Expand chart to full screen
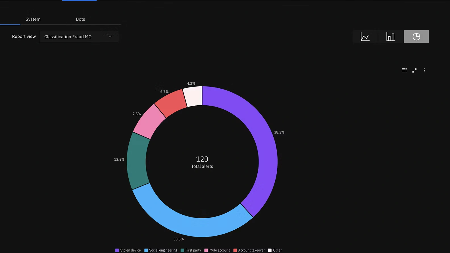 pos(414,70)
